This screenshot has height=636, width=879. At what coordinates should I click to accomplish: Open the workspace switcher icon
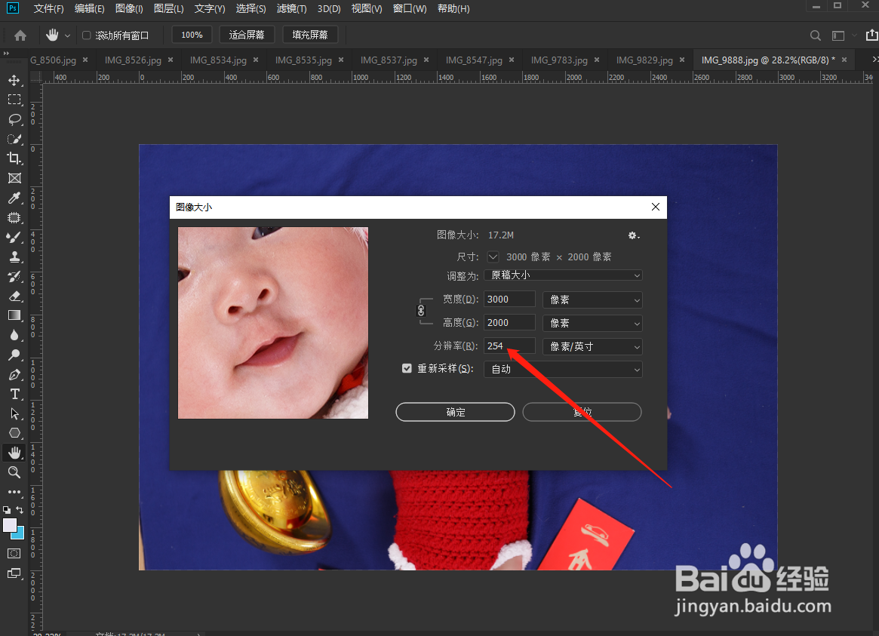(838, 35)
